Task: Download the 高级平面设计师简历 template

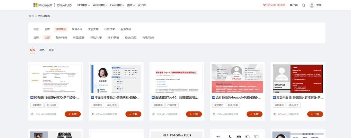Action: coord(315,114)
